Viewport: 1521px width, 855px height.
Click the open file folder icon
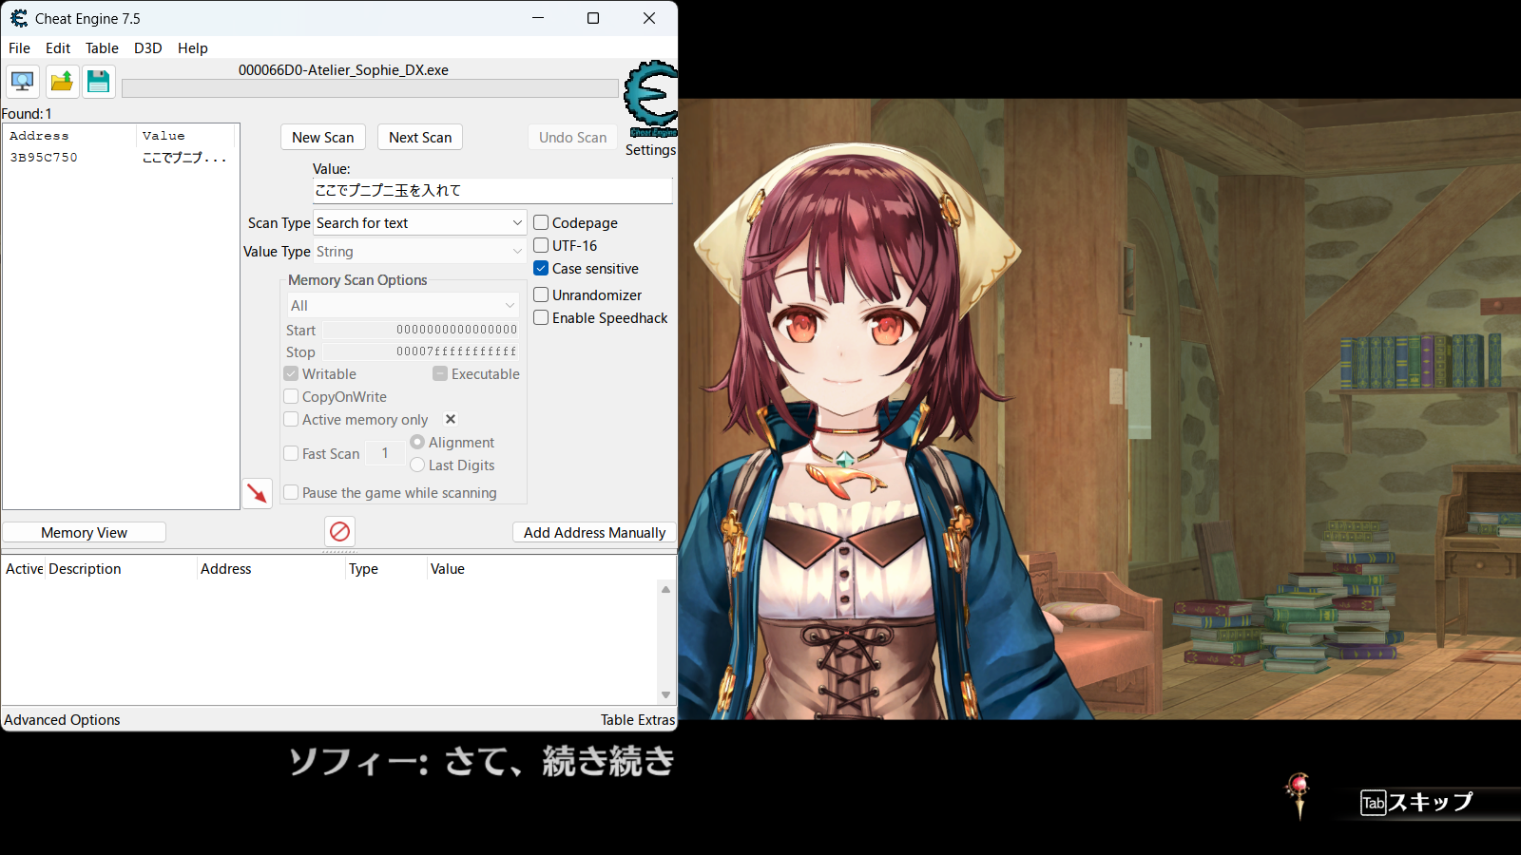pos(62,83)
